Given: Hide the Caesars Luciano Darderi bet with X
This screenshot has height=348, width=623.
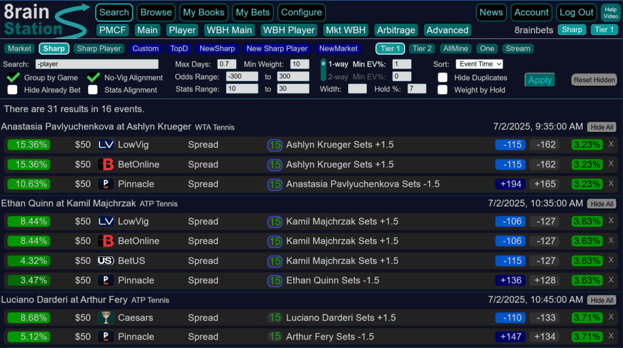Looking at the screenshot, I should (611, 317).
